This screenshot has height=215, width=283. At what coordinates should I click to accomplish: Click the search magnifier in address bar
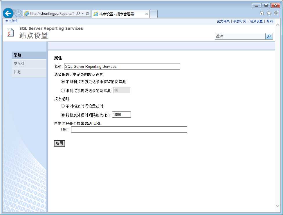(x=78, y=14)
